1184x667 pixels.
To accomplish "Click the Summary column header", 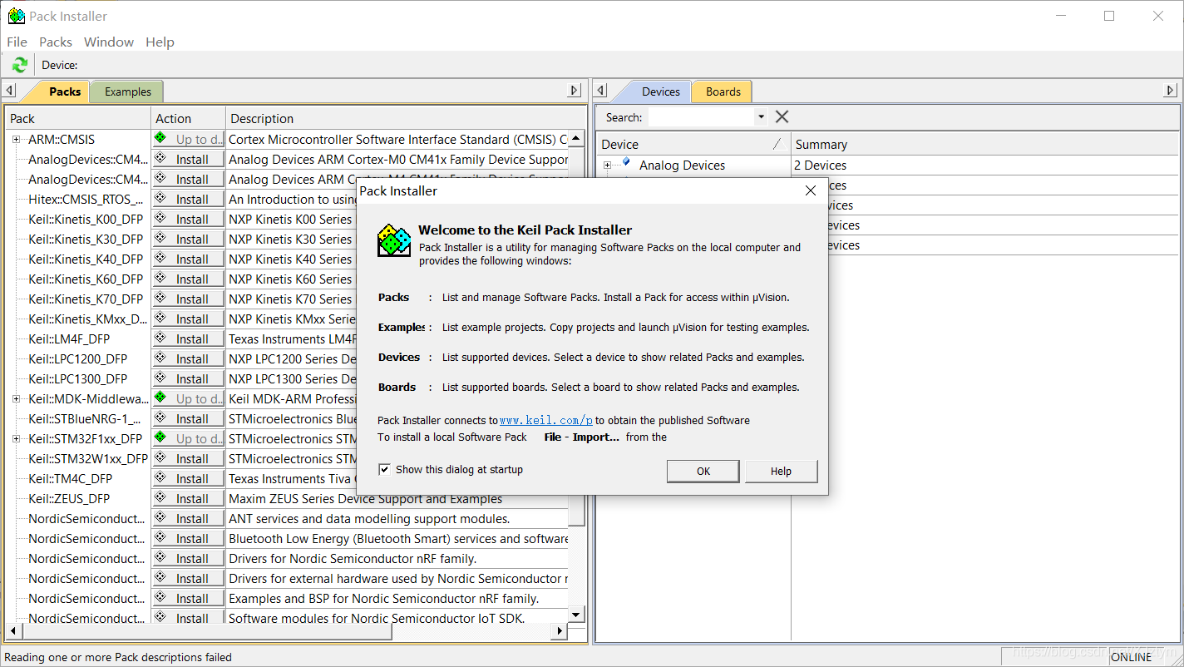I will (985, 144).
